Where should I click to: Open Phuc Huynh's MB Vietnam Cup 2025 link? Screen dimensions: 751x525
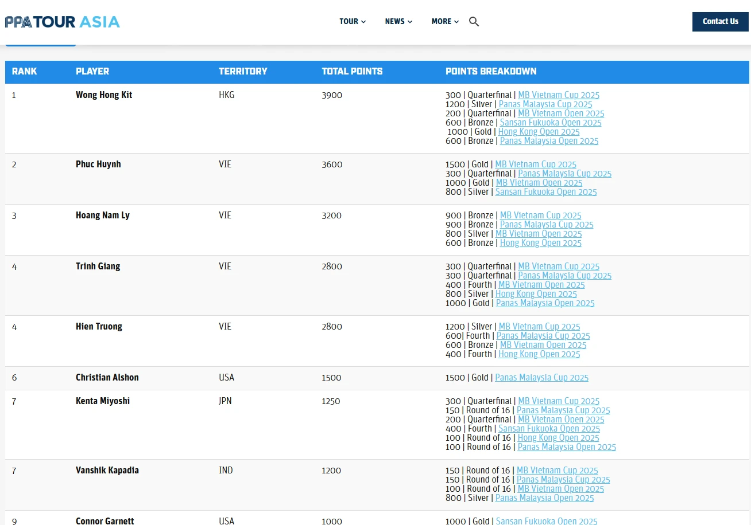[x=535, y=164]
